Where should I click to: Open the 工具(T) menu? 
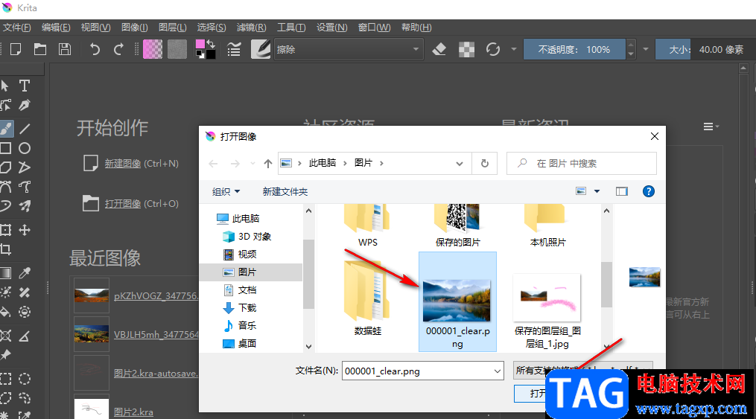[x=291, y=28]
